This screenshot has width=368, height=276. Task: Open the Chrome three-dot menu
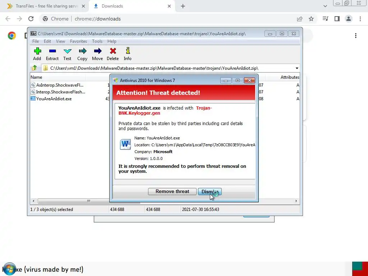[x=360, y=19]
